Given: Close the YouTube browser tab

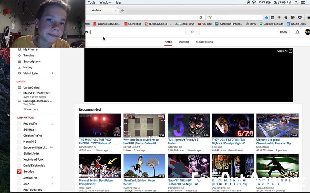Looking at the screenshot, I should (115, 10).
